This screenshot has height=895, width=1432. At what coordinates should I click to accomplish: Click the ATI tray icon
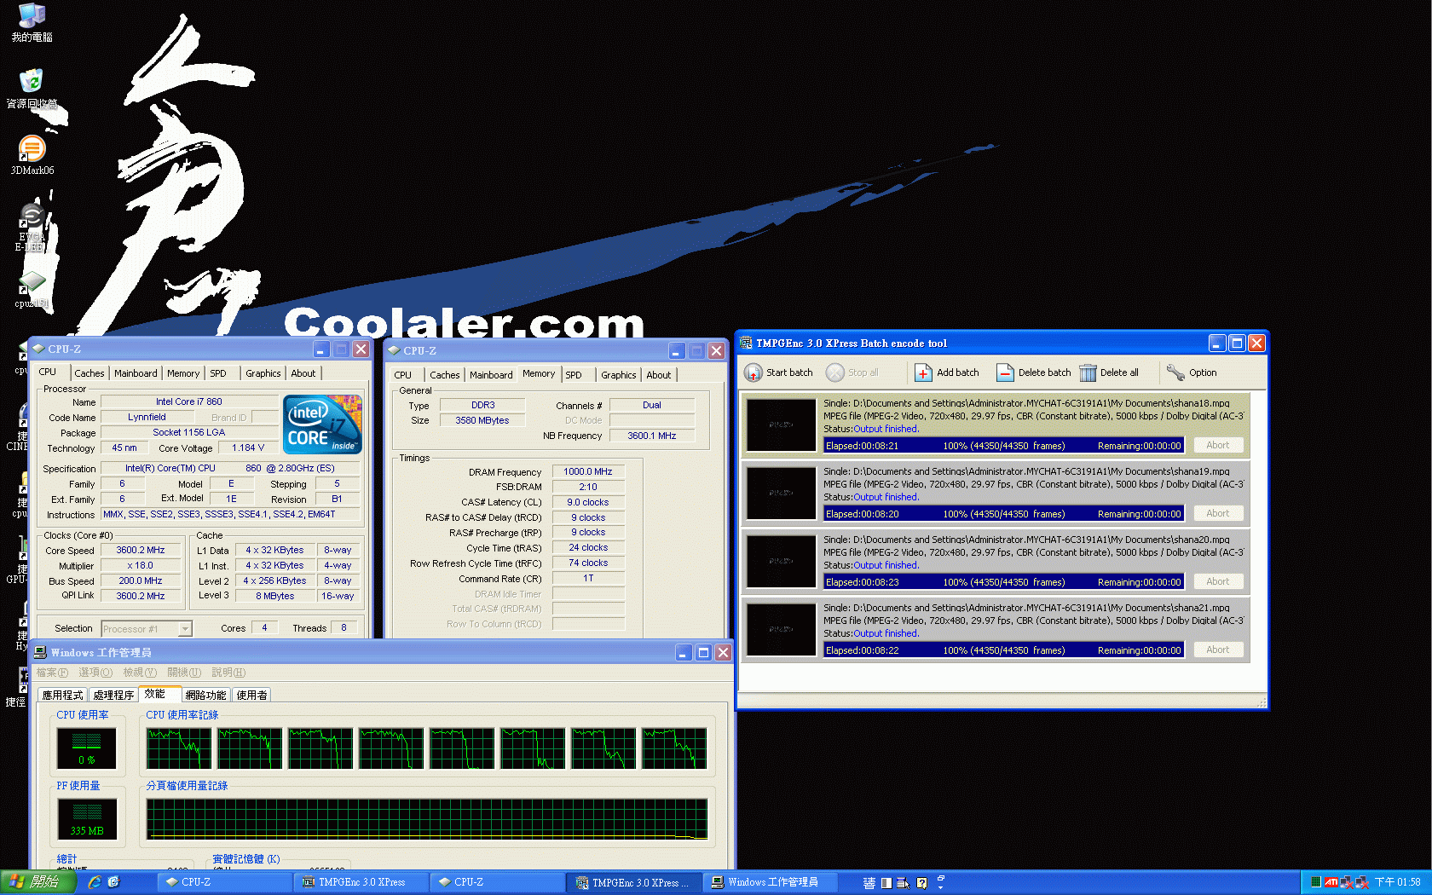1331,882
